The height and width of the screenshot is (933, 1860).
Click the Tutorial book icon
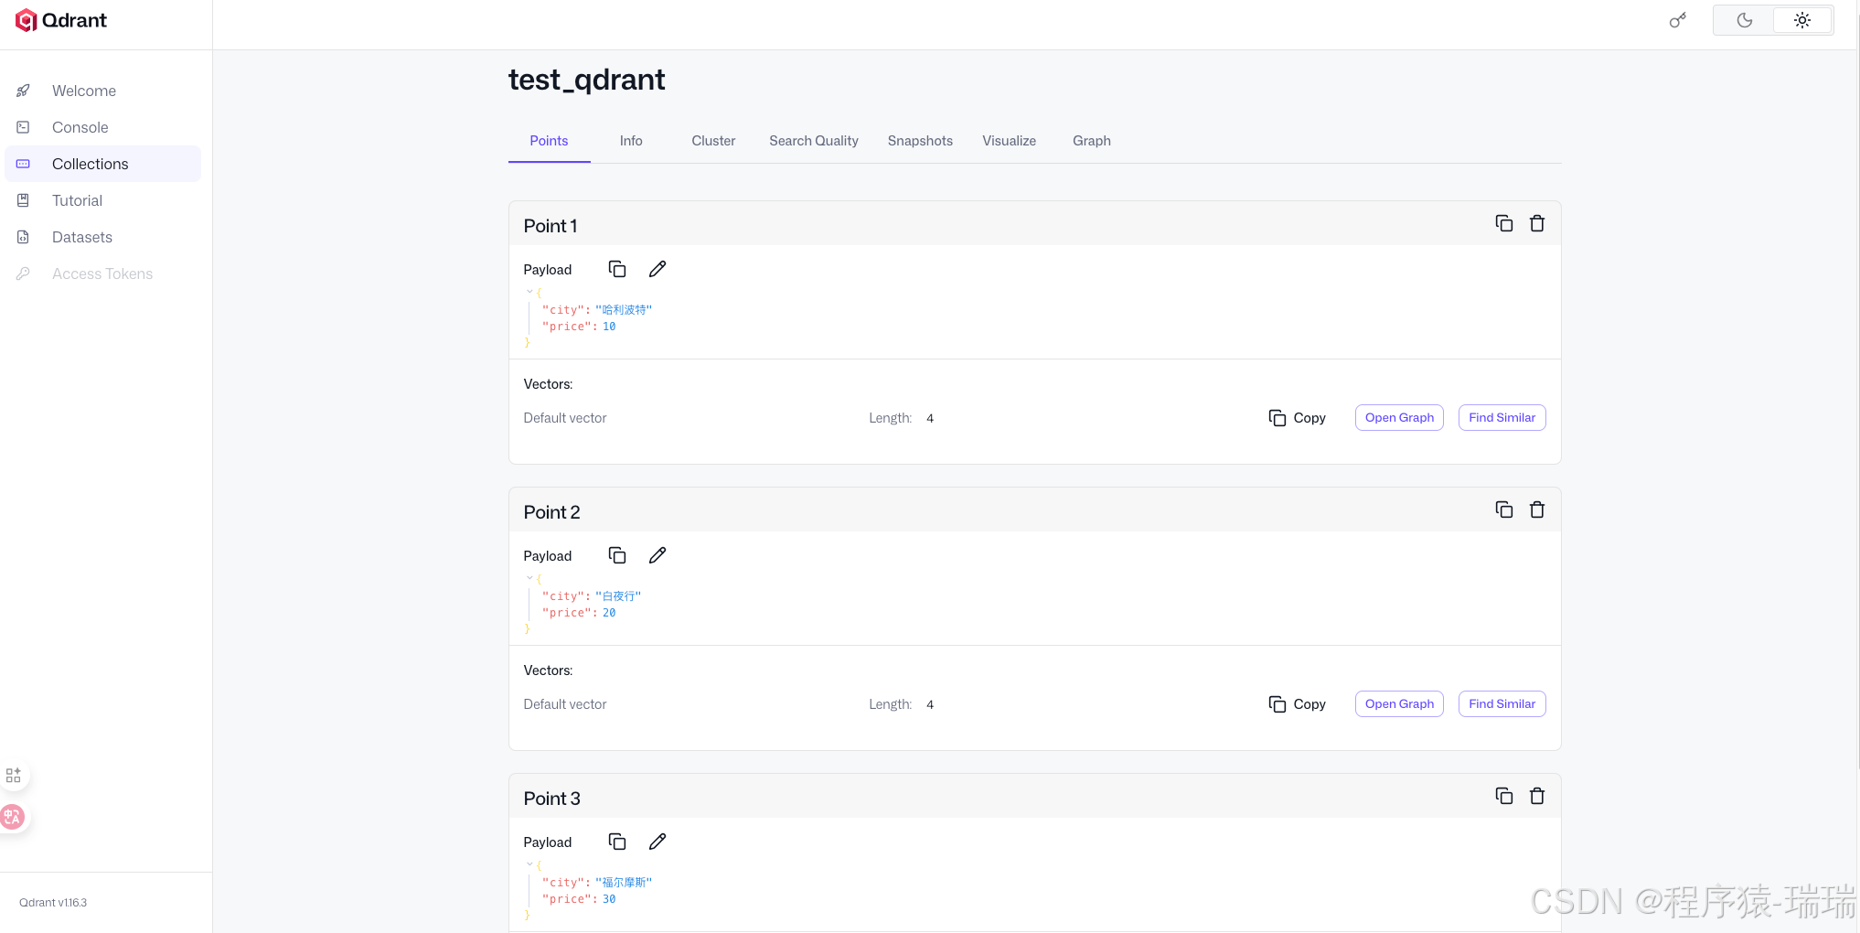(24, 200)
